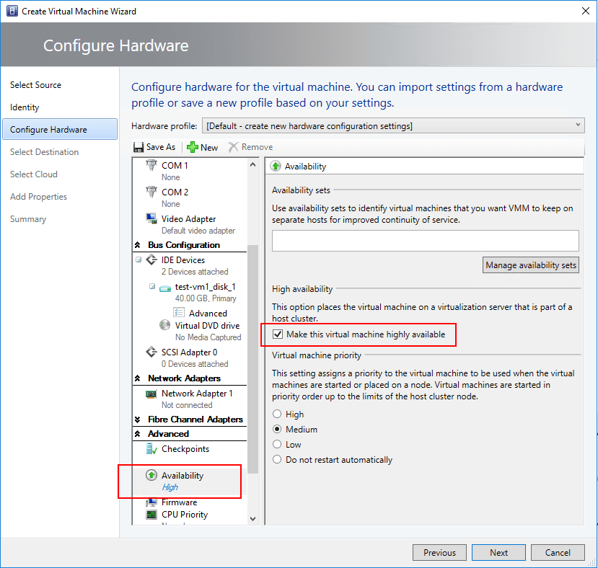
Task: Collapse the IDE Devices section
Action: click(x=137, y=259)
